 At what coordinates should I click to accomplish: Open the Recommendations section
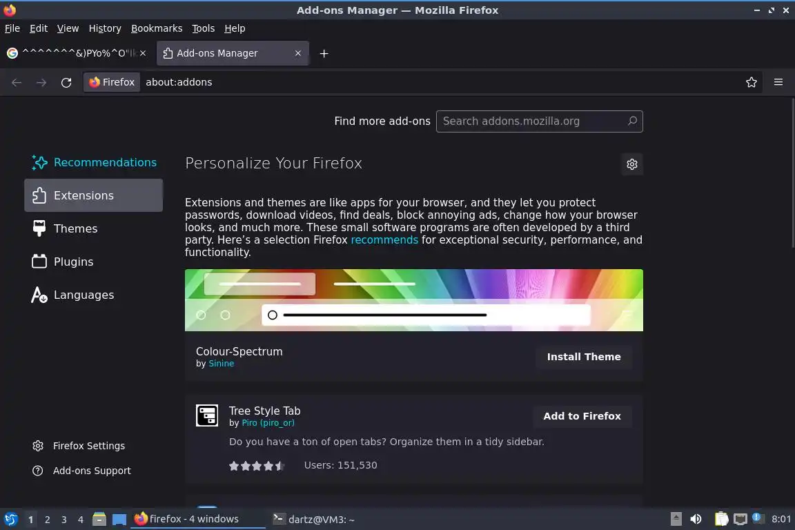tap(94, 162)
